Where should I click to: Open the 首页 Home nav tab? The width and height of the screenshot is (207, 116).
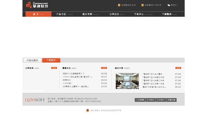[x=38, y=14]
